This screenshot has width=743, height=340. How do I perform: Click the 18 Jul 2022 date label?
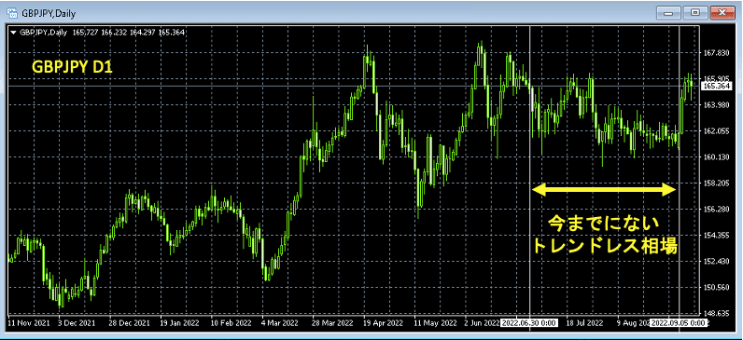585,323
